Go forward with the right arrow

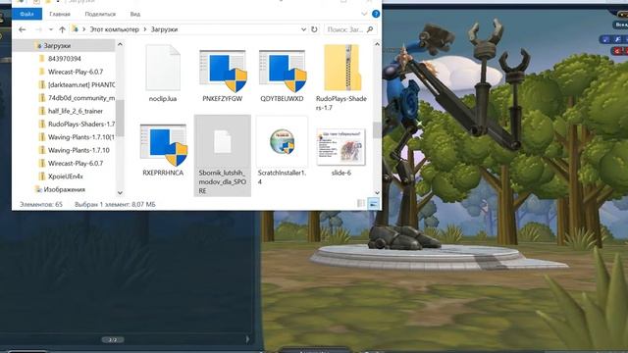tap(39, 29)
